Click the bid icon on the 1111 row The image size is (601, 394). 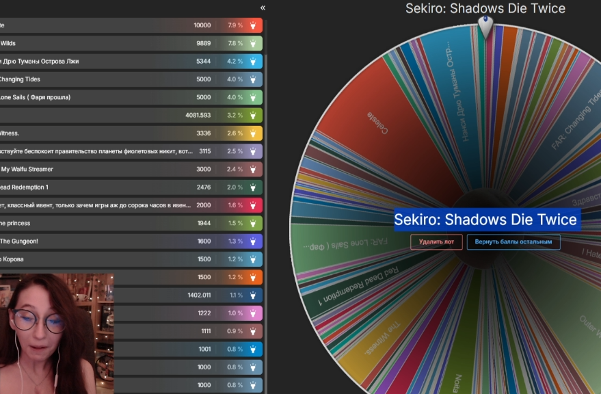point(253,331)
